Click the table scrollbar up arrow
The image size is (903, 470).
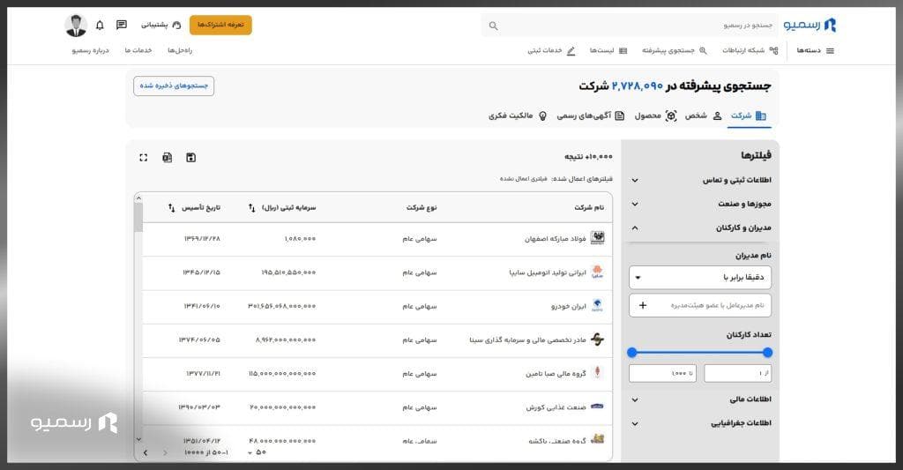tap(138, 198)
